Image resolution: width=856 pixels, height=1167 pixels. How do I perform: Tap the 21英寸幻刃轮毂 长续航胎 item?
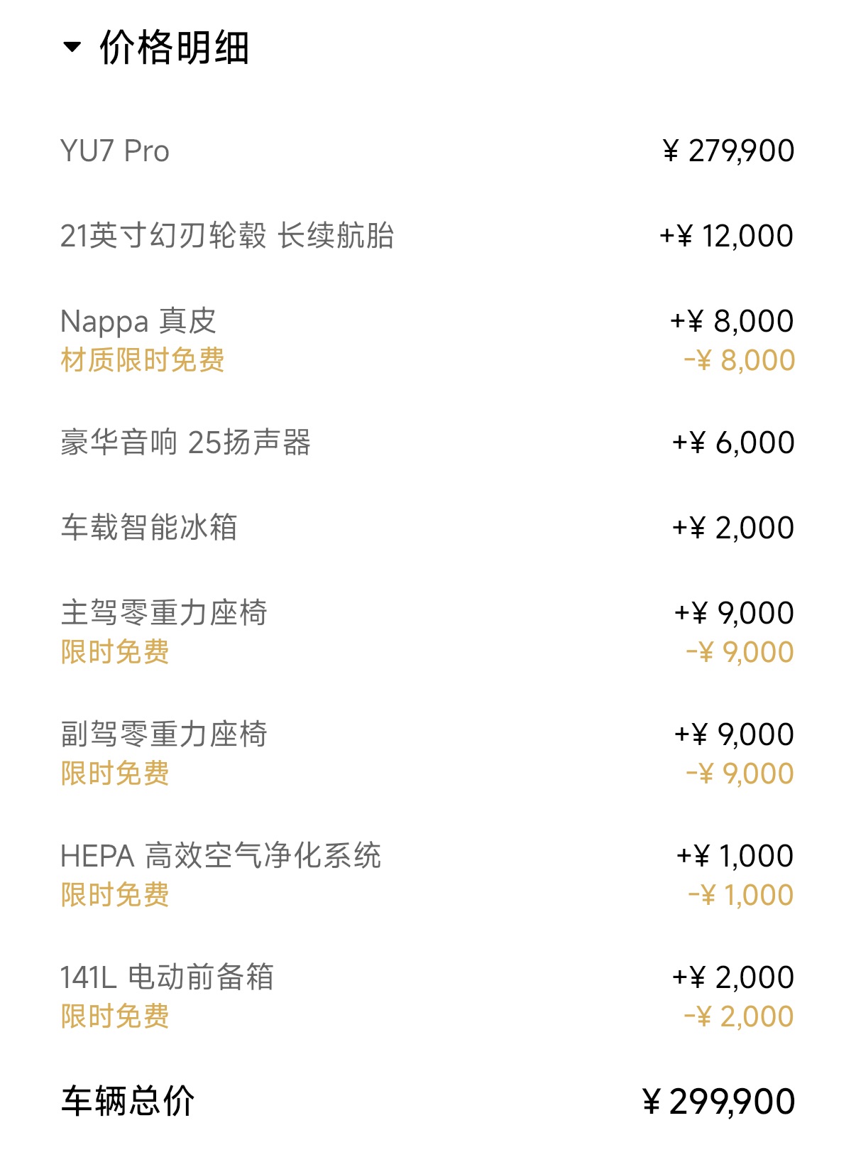click(x=227, y=236)
